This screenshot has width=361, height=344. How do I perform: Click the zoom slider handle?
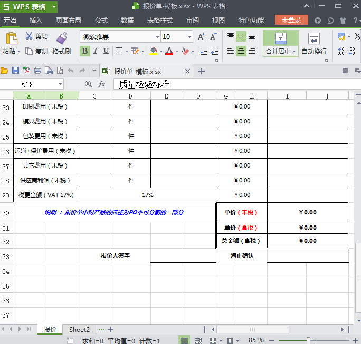309,340
